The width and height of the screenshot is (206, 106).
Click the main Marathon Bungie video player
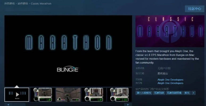tap(68, 50)
